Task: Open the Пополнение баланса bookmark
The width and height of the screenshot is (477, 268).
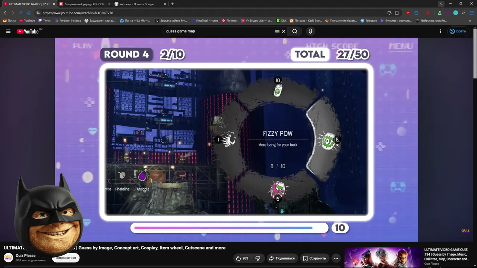Action: click(341, 20)
